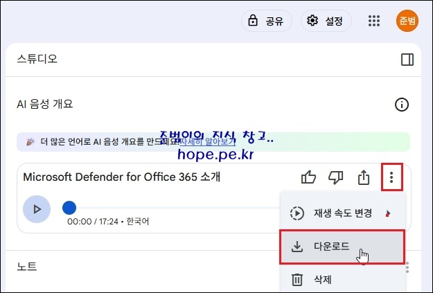This screenshot has width=433, height=293.
Task: Open the audio overview three-dot menu
Action: (x=391, y=177)
